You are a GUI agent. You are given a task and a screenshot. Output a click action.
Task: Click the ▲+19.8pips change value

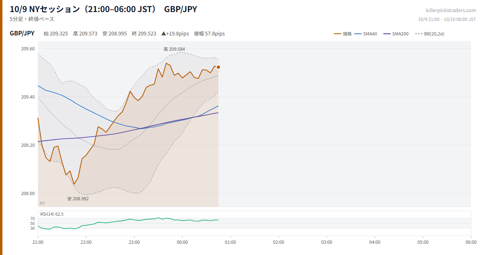(x=175, y=34)
